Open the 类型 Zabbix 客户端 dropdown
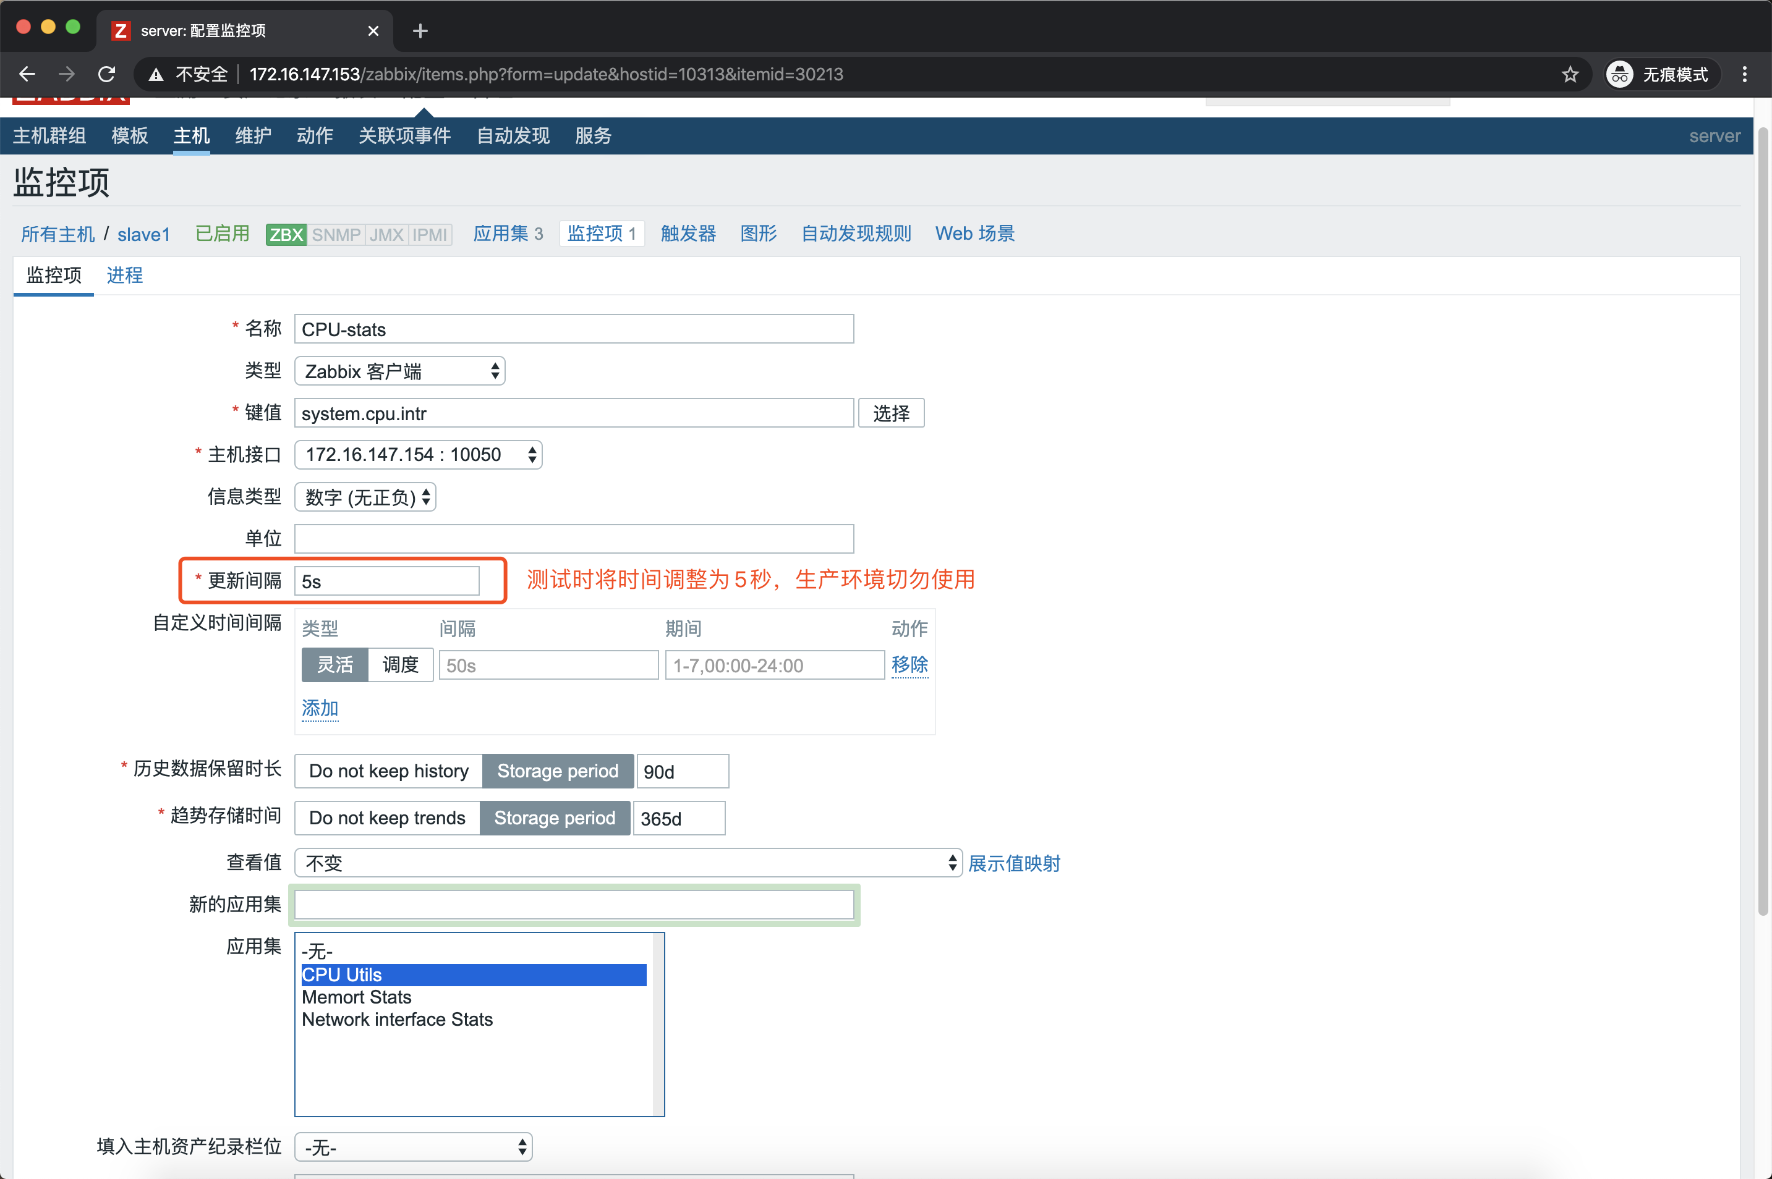Screen dimensions: 1772x1179 [x=399, y=371]
